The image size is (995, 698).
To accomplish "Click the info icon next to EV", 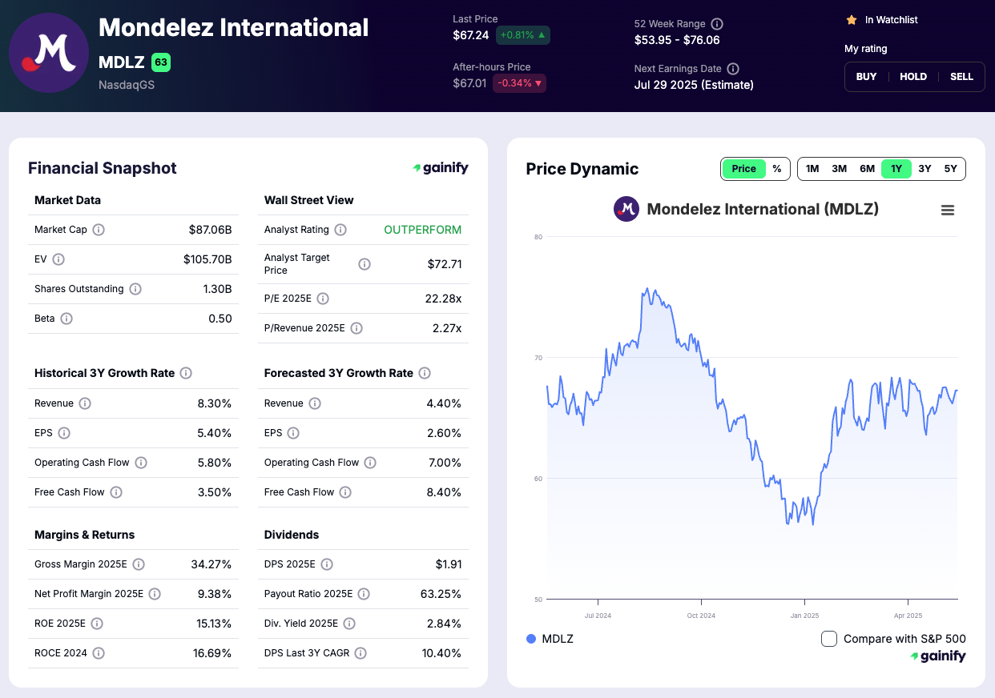I will (x=58, y=259).
